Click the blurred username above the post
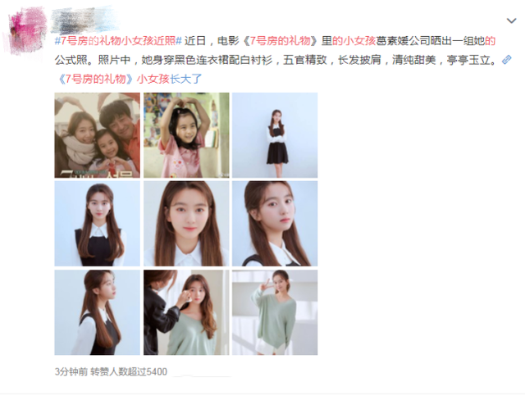The width and height of the screenshot is (525, 396). pyautogui.click(x=85, y=21)
